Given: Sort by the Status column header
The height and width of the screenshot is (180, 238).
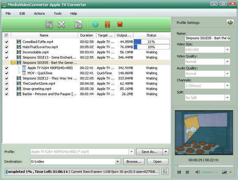Looking at the screenshot, I should coord(152,35).
